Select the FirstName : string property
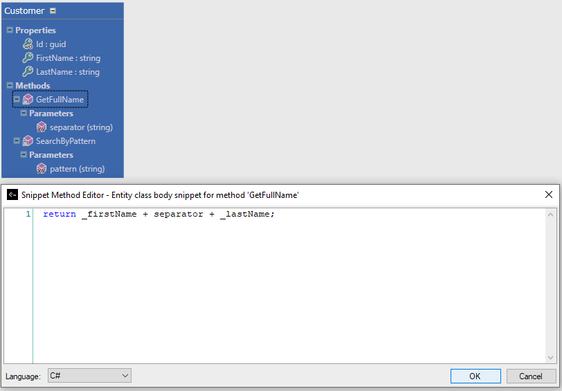The image size is (562, 391). (x=68, y=58)
